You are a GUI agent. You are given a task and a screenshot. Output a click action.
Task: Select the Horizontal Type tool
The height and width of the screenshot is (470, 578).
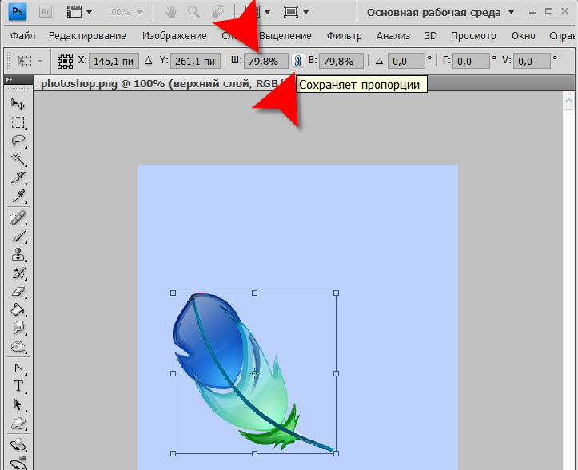(18, 387)
